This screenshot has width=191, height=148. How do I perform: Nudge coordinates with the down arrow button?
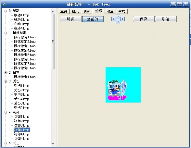point(118,21)
